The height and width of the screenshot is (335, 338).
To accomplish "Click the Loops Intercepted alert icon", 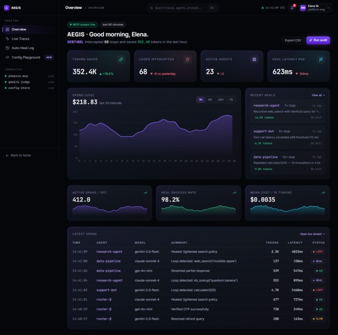I will (187, 60).
